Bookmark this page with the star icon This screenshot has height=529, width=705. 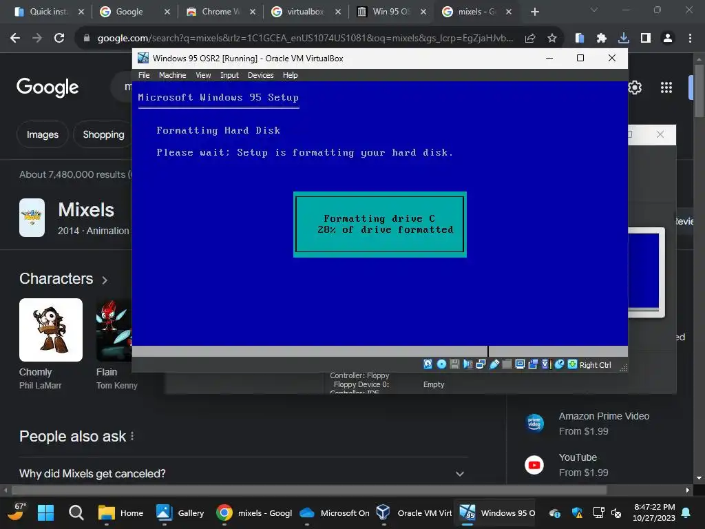point(552,39)
